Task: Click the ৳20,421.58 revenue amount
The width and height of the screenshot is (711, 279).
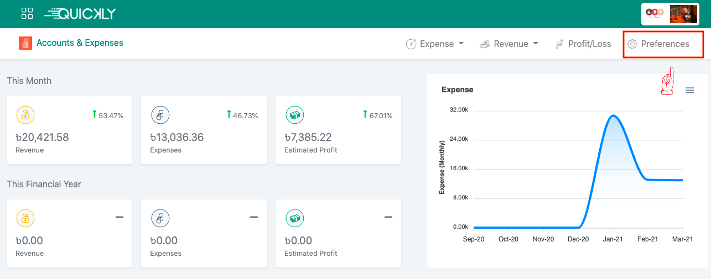Action: 42,138
